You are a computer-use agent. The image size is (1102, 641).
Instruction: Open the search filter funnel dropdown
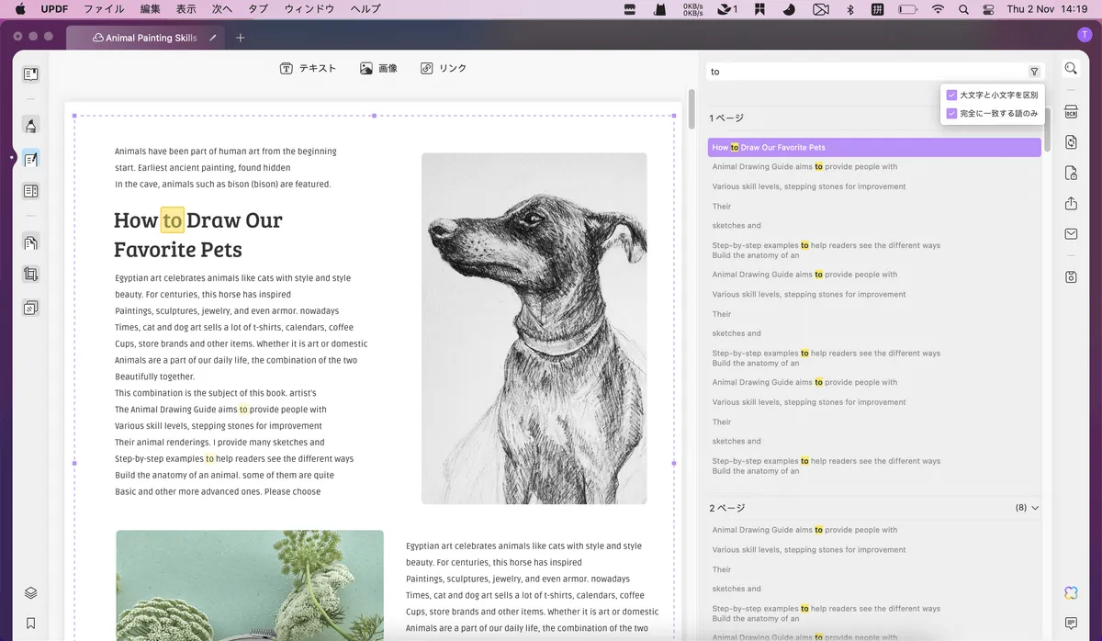1034,72
